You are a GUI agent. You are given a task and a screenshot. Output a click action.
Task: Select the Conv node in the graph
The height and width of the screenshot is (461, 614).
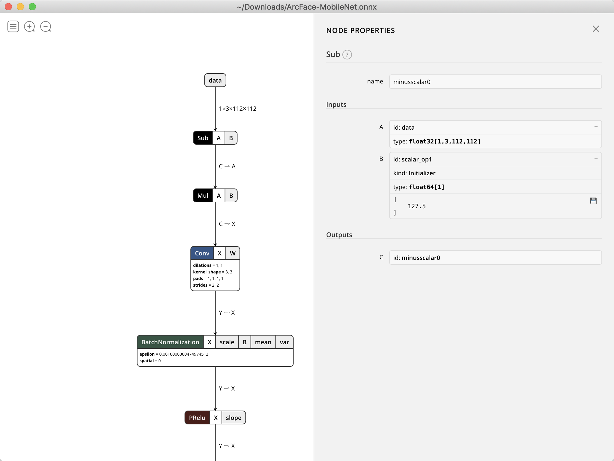click(x=202, y=253)
